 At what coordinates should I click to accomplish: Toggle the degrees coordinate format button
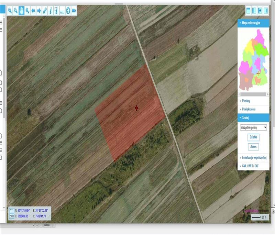[x=12, y=210]
